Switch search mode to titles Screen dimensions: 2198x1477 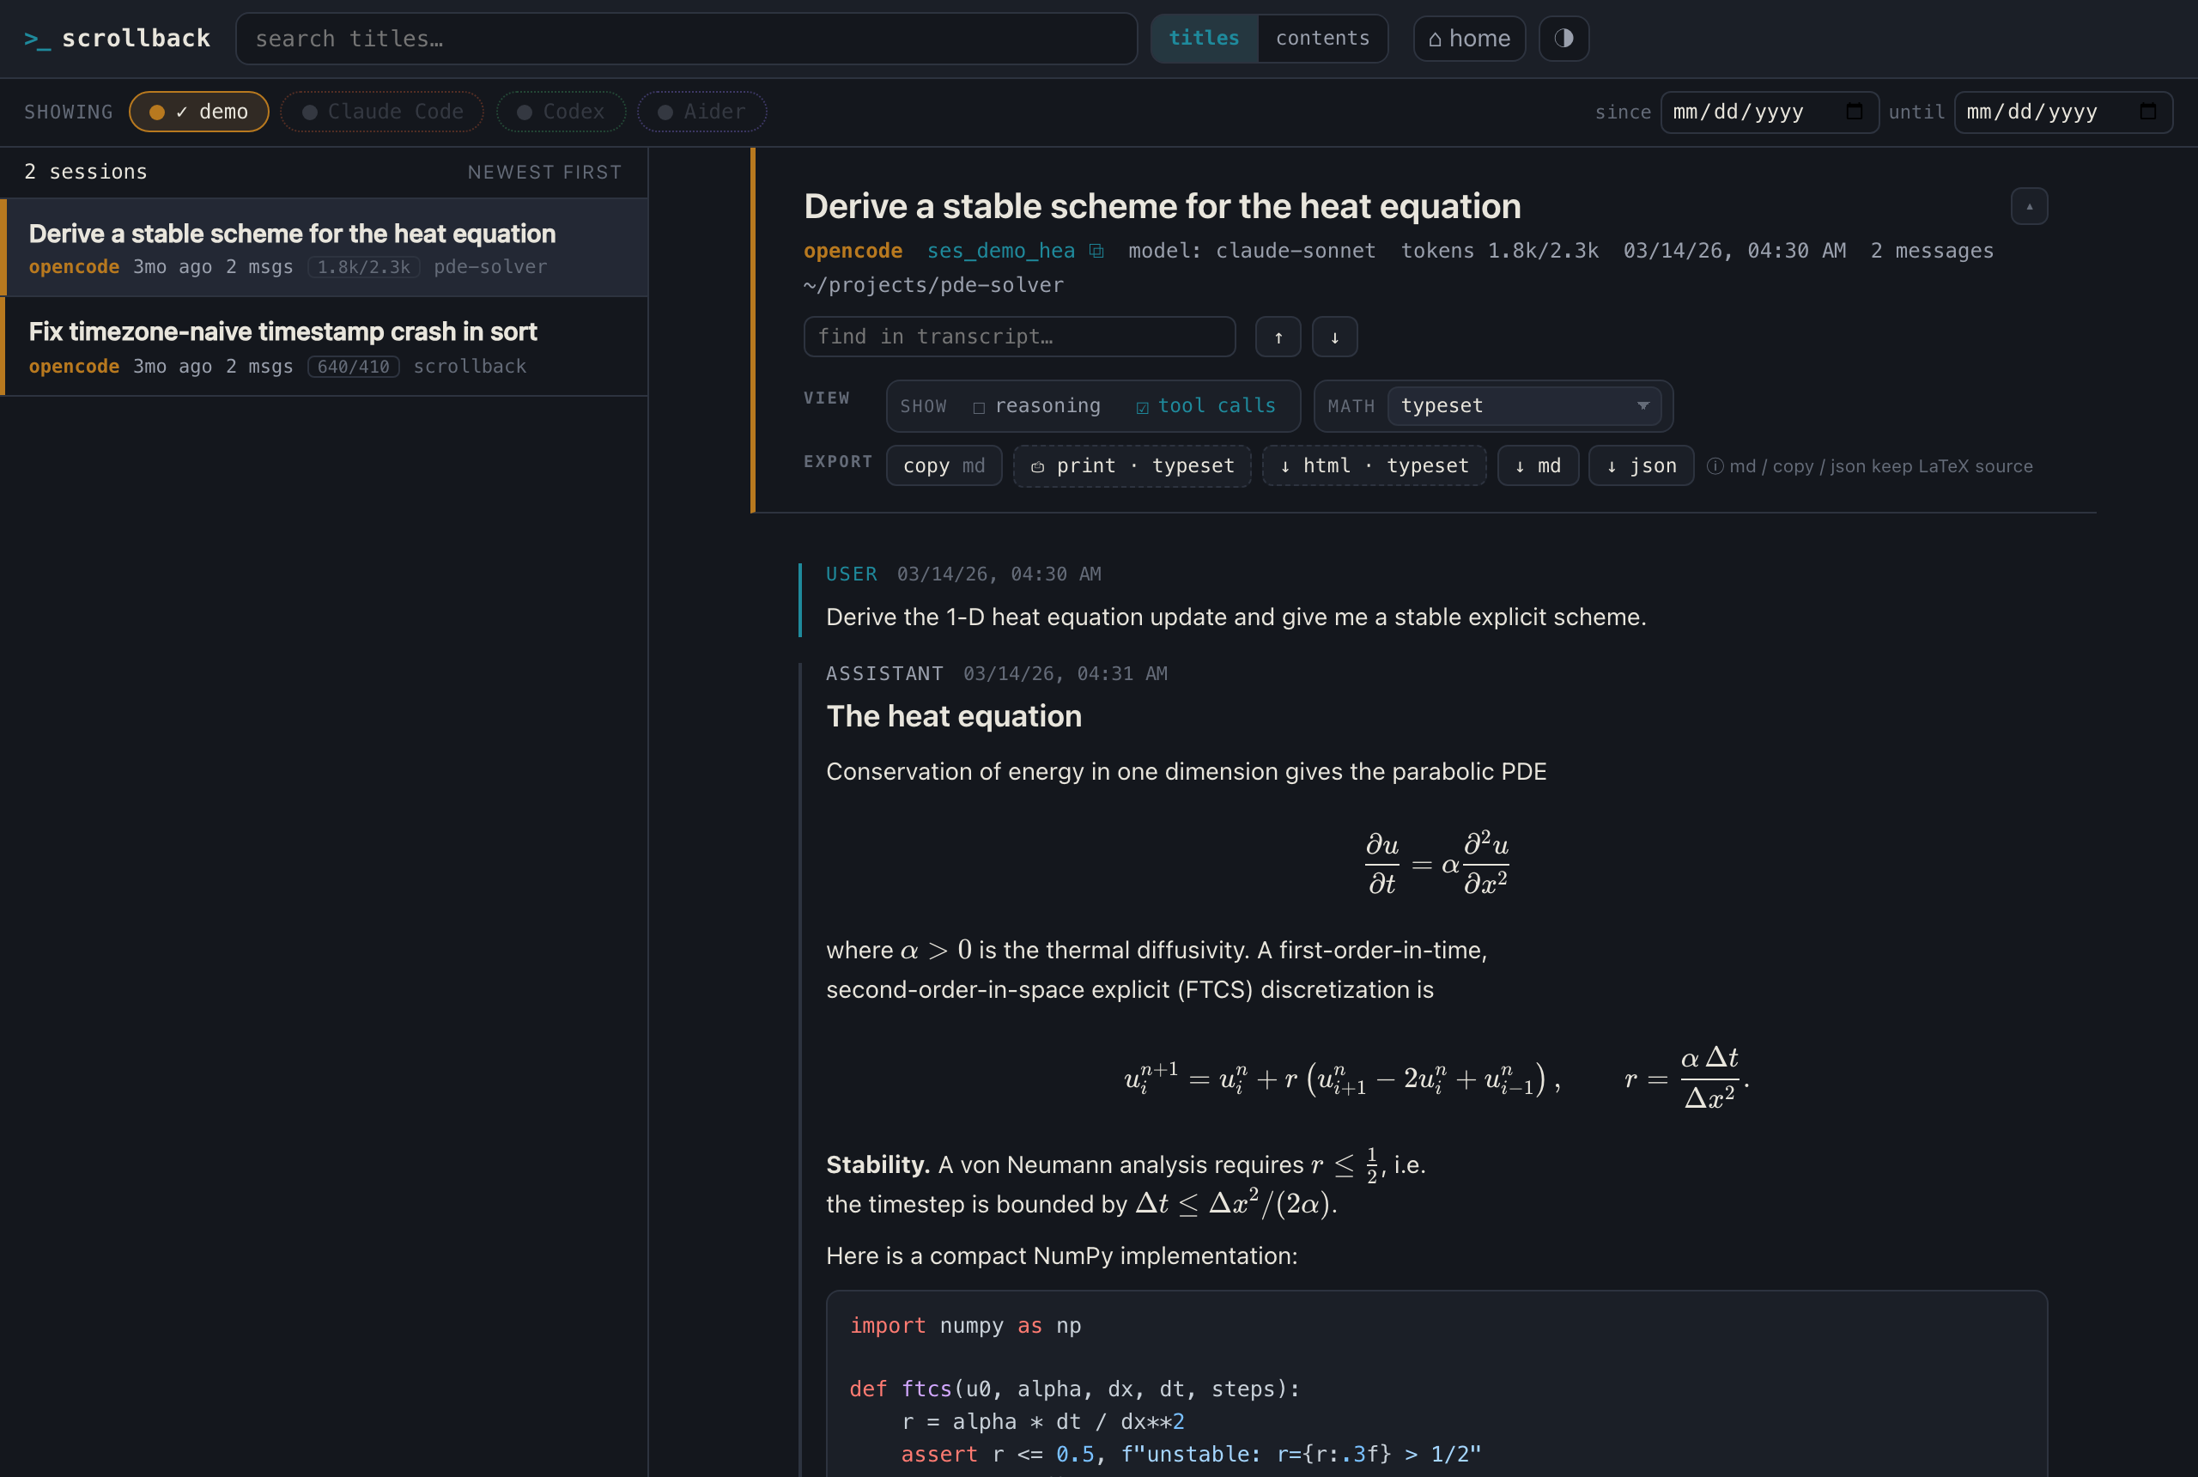[1204, 39]
